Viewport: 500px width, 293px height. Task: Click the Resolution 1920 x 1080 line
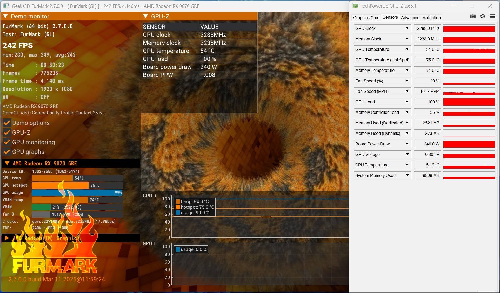click(x=38, y=89)
